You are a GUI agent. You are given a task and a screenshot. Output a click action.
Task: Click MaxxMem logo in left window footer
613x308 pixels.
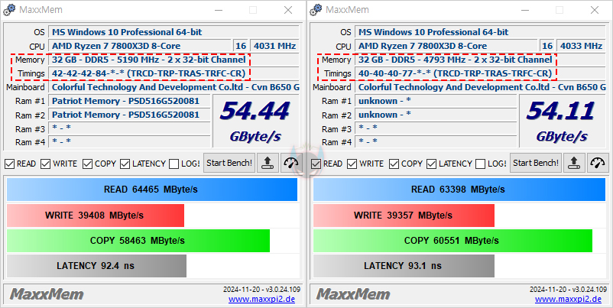click(x=47, y=294)
